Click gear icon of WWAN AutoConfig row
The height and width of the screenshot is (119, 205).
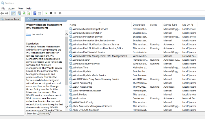click(71, 102)
